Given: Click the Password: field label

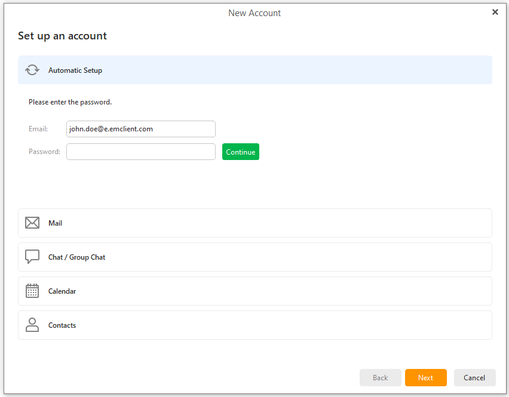Looking at the screenshot, I should 44,152.
